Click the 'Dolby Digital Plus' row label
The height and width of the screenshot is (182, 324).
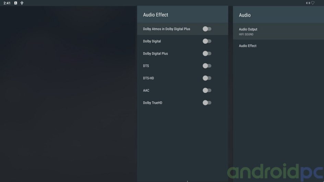pos(155,54)
